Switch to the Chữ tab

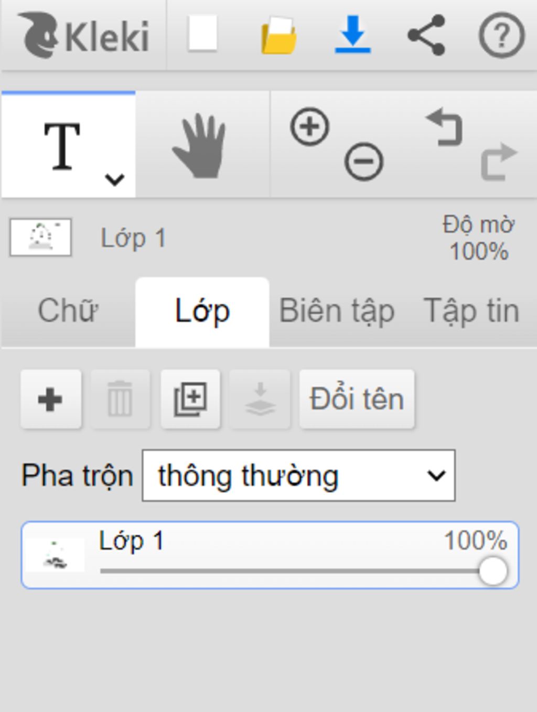[68, 311]
